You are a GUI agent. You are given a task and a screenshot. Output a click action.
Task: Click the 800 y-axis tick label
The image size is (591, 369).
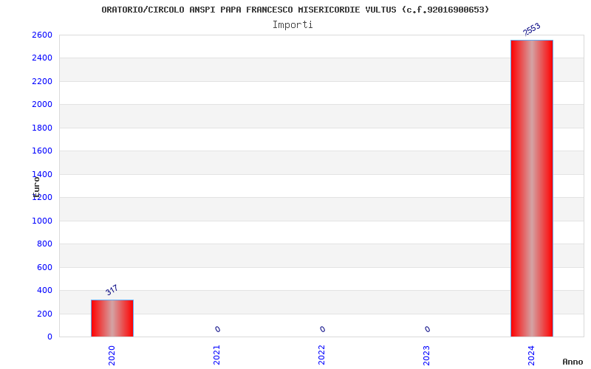(44, 244)
